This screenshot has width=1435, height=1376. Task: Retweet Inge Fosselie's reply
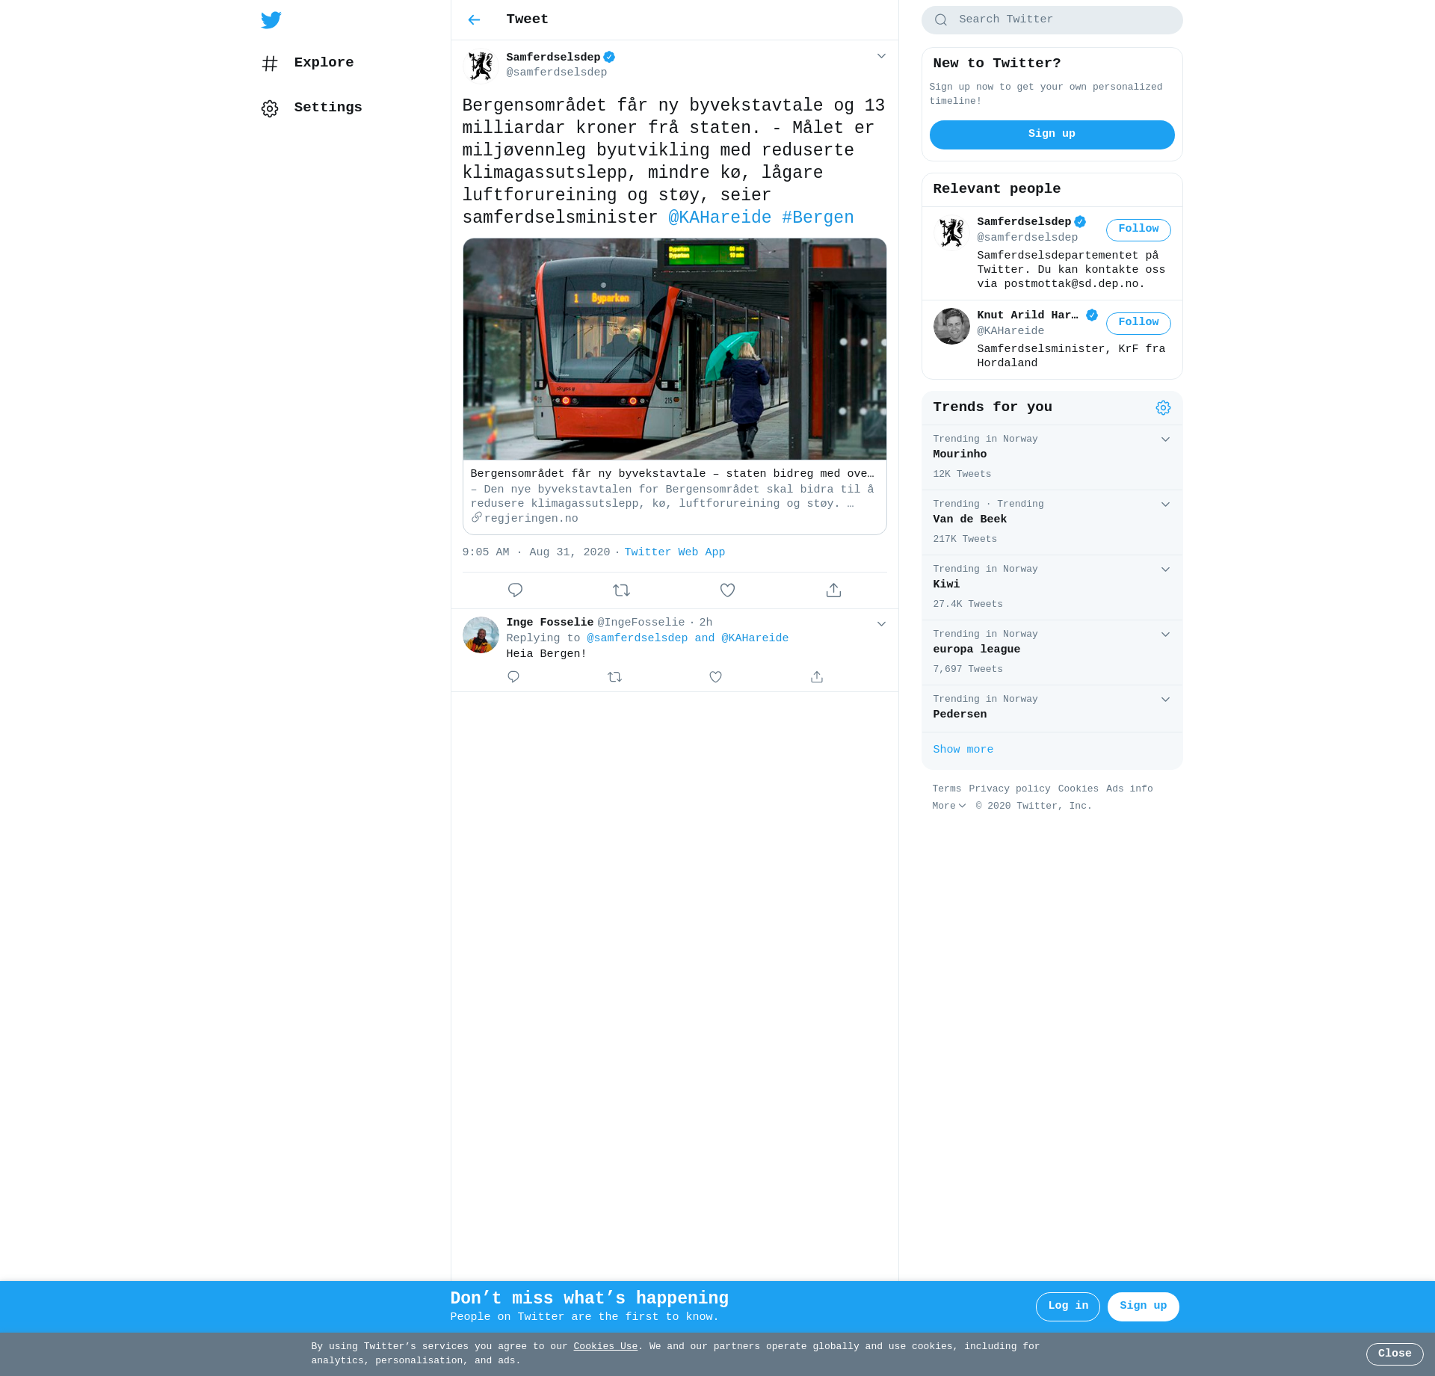coord(614,677)
